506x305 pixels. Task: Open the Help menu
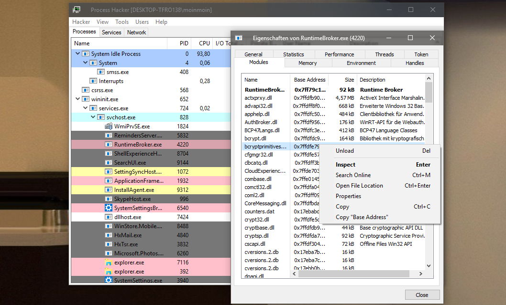point(161,22)
